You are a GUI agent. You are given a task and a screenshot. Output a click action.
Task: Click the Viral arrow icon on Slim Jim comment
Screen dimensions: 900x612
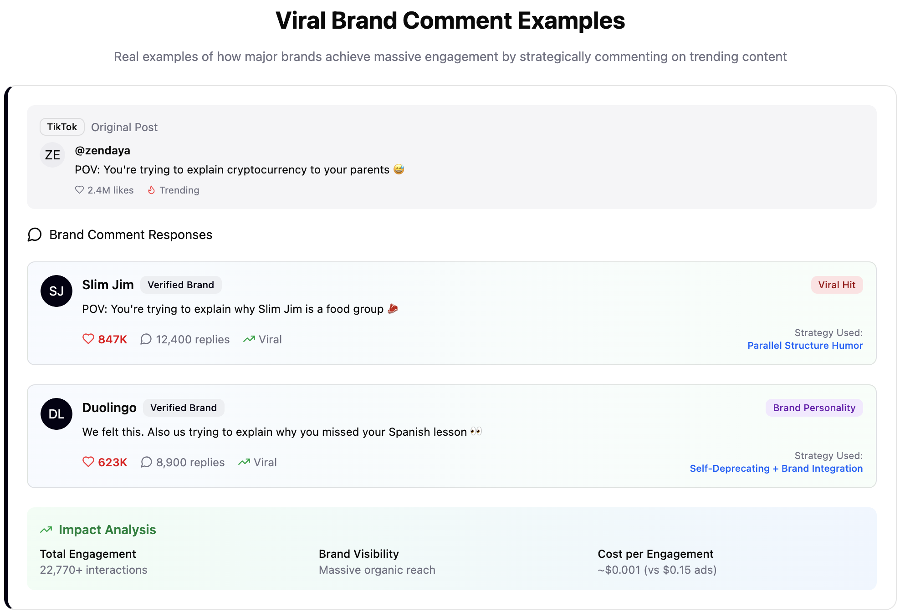249,339
